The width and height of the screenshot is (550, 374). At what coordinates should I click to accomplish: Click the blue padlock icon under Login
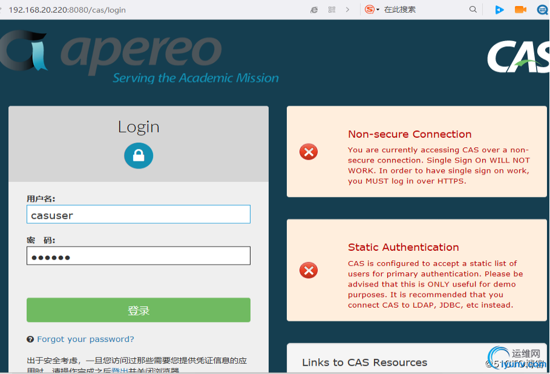pyautogui.click(x=139, y=155)
